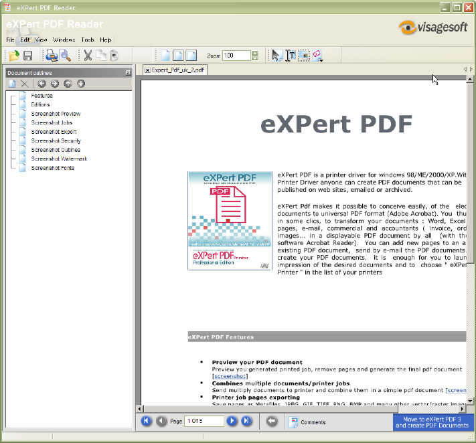The width and height of the screenshot is (476, 443).
Task: Select the first page layout view icon
Action: click(x=165, y=56)
